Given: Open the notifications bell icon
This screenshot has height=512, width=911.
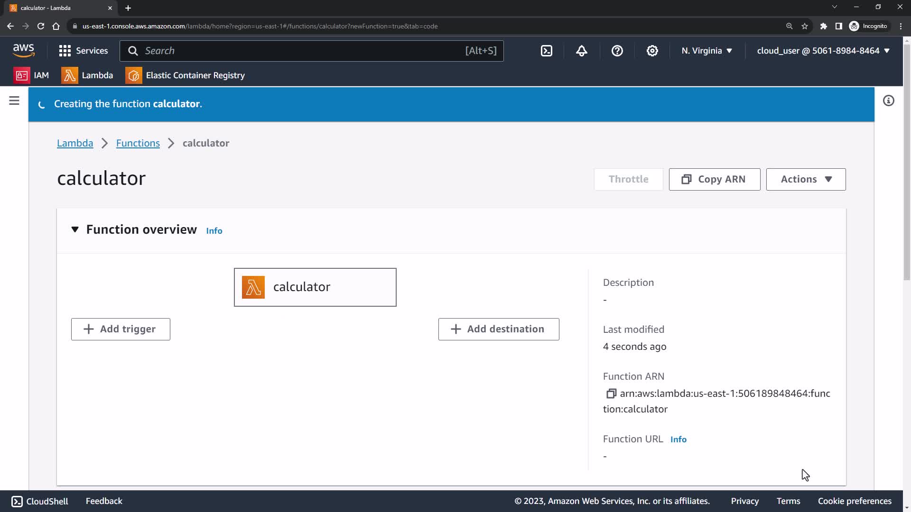Looking at the screenshot, I should [582, 51].
